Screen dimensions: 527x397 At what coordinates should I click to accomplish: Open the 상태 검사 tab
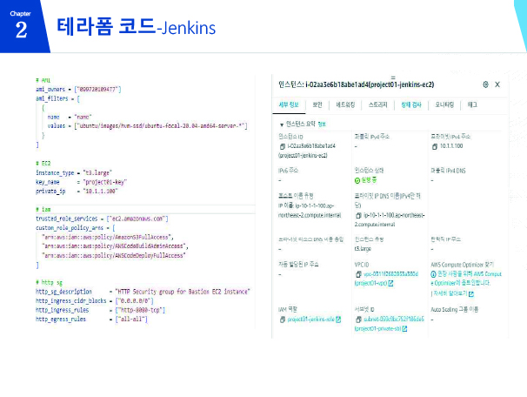[x=411, y=104]
